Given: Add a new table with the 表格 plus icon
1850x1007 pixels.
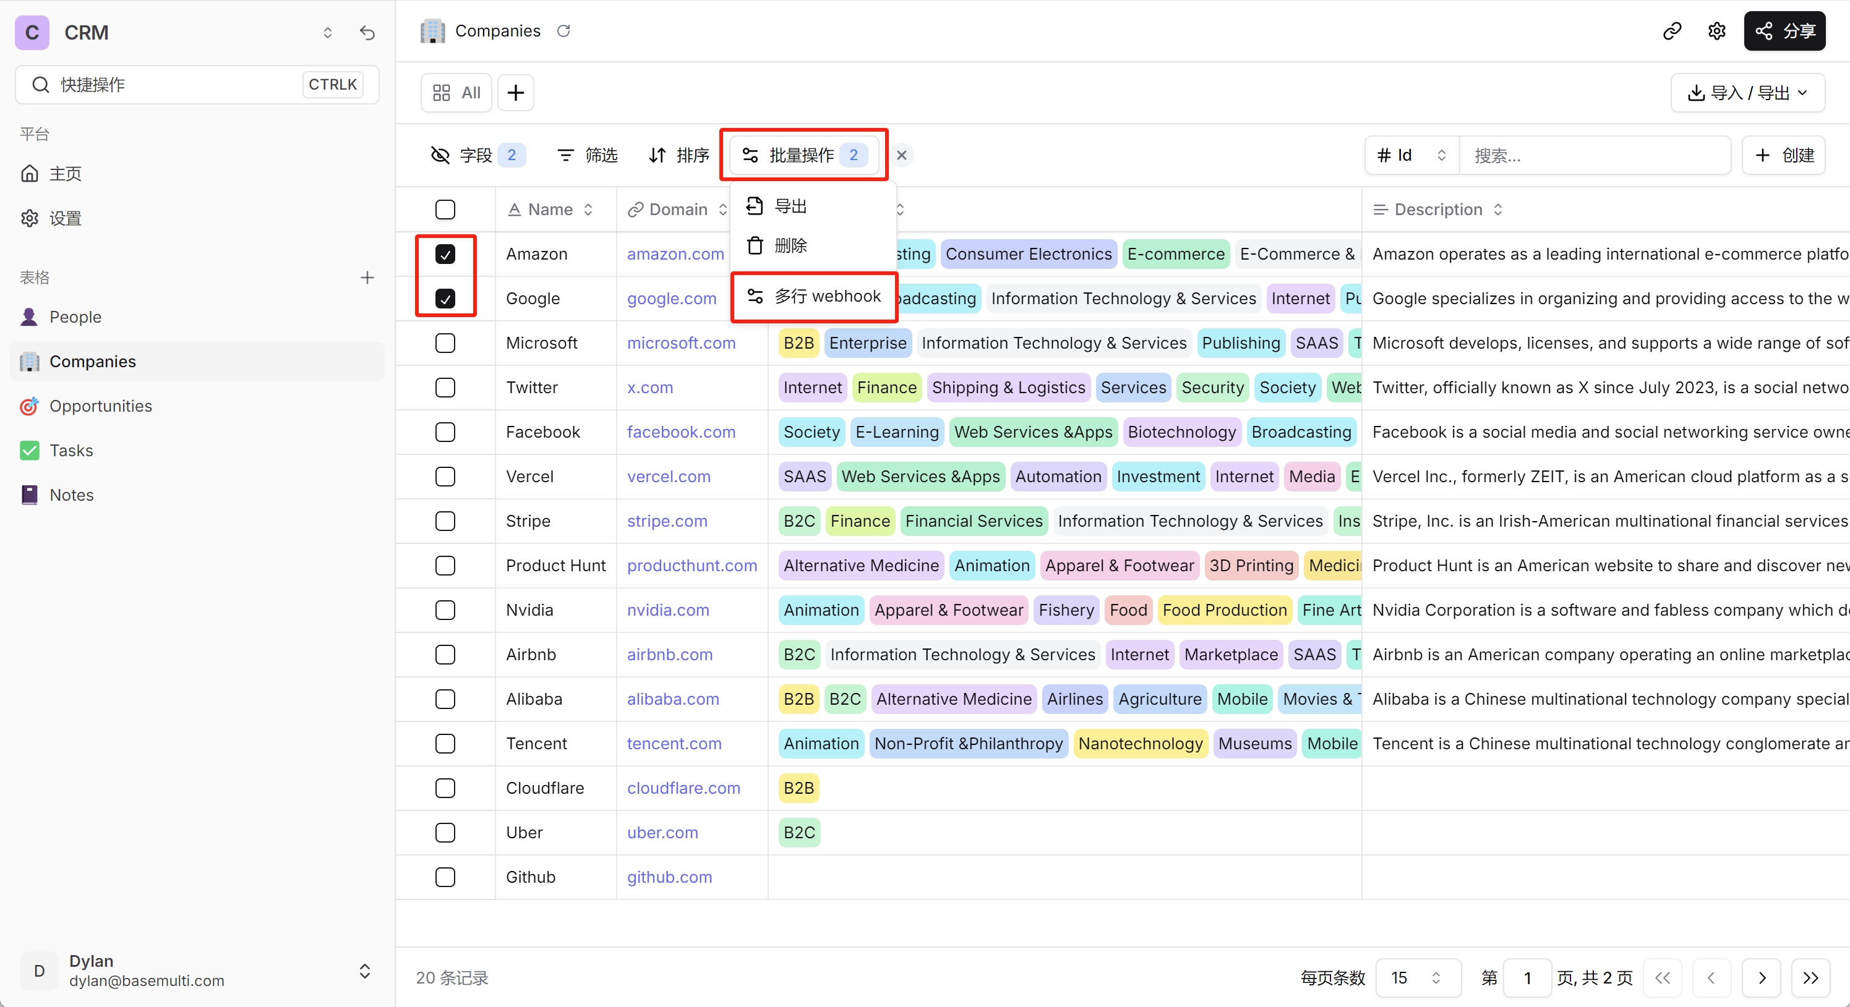Looking at the screenshot, I should click(x=367, y=277).
